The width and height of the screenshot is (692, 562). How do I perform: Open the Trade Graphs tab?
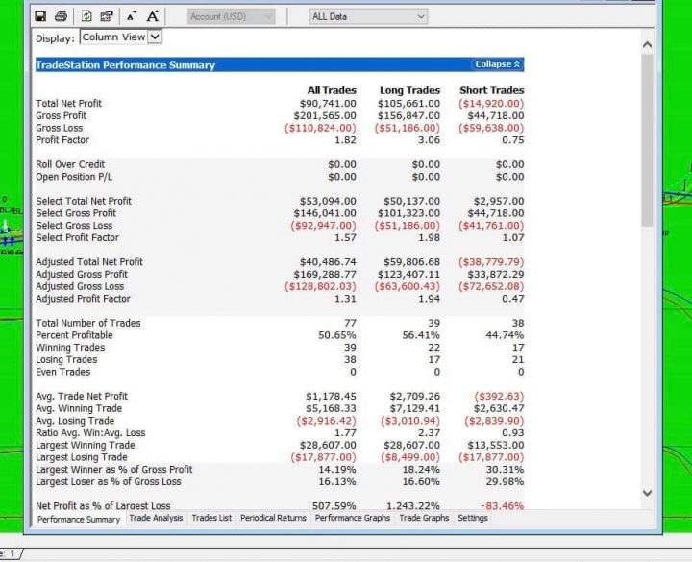pyautogui.click(x=424, y=518)
